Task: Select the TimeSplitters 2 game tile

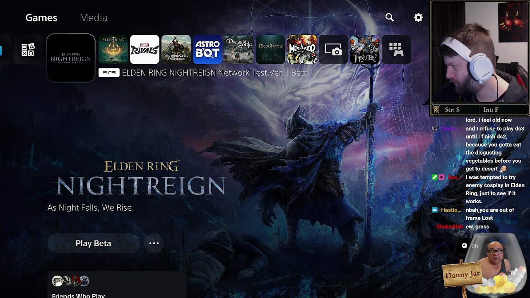Action: tap(365, 50)
